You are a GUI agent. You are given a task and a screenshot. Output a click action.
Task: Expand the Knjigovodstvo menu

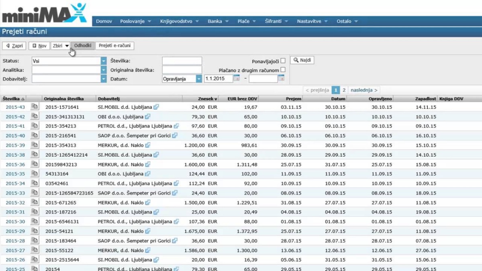point(179,21)
